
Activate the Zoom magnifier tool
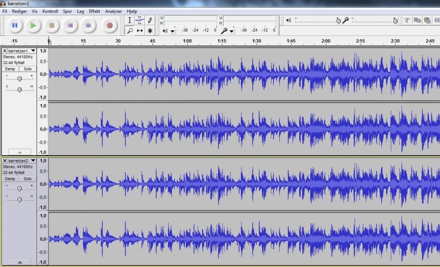(x=130, y=31)
